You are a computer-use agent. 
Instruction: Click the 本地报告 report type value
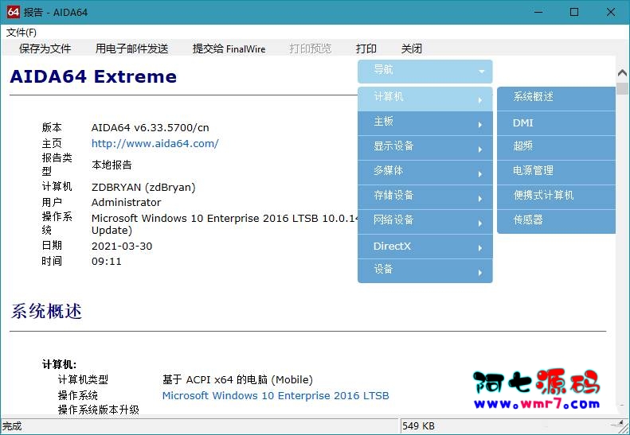coord(112,165)
